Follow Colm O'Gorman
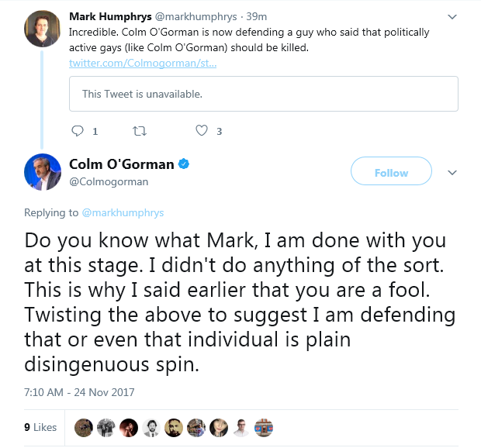This screenshot has width=481, height=448. (x=391, y=172)
